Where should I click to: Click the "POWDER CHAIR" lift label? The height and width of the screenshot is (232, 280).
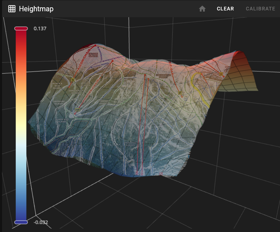coord(91,91)
